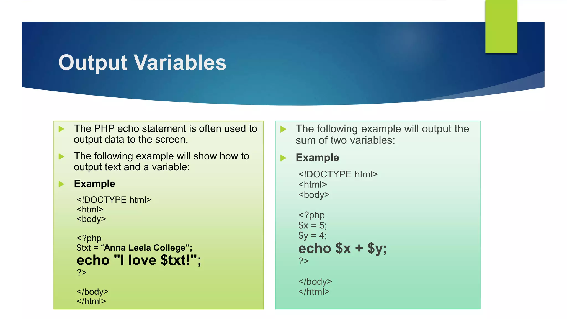Click the '<?php' tag in the green box

89,238
